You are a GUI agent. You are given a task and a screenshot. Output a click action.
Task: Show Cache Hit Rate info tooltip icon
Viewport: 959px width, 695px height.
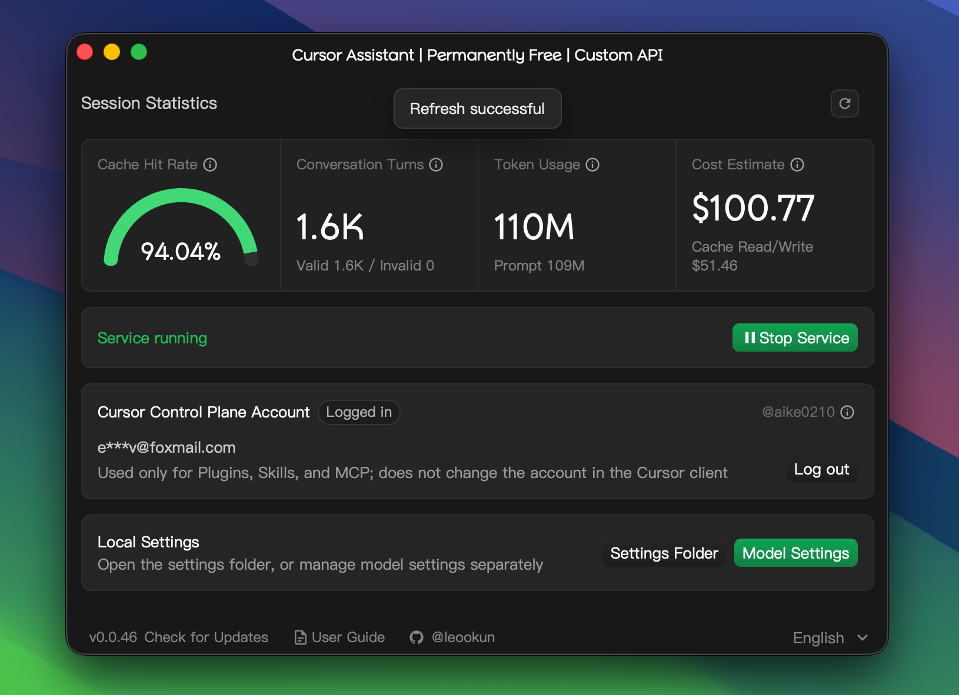[x=210, y=165]
